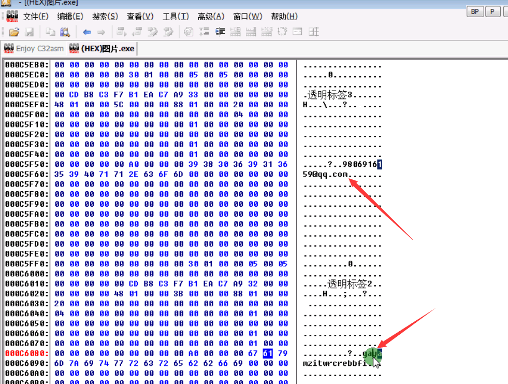Click the blue indent-lines toolbar icon
The image size is (508, 384).
pyautogui.click(x=220, y=32)
